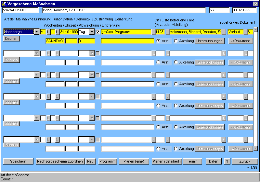
Task: Click the date field showing 31.10.1999
Action: click(x=69, y=32)
